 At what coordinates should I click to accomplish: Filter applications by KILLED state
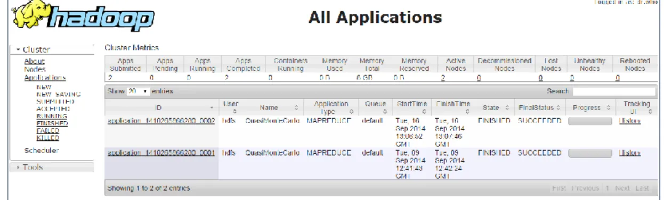coord(47,138)
